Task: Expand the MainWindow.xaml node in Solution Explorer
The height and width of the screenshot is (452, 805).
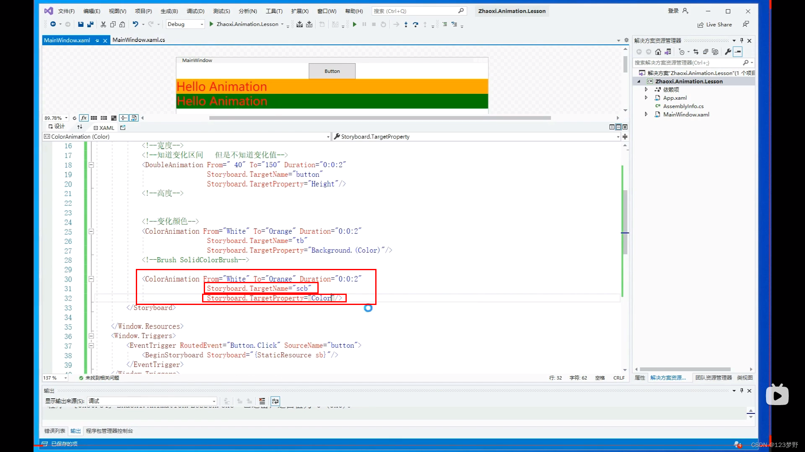Action: (x=646, y=114)
